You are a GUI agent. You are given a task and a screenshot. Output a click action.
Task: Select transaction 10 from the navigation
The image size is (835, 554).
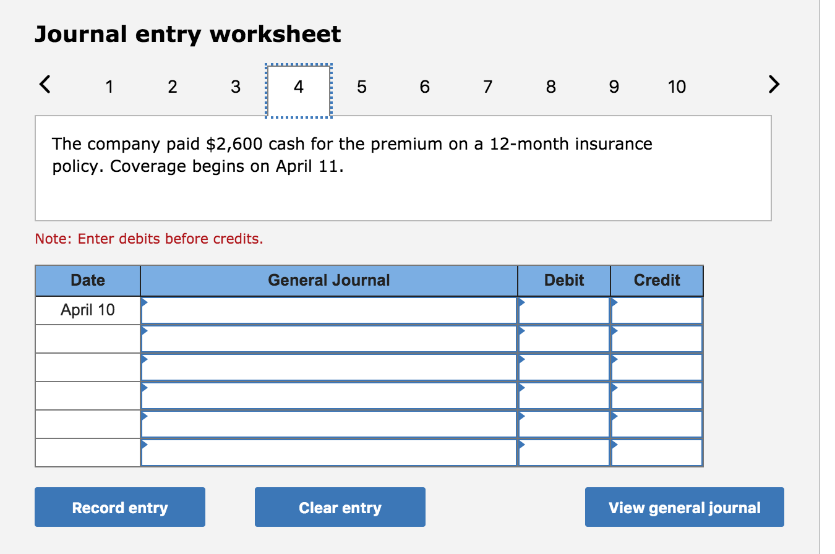point(677,87)
